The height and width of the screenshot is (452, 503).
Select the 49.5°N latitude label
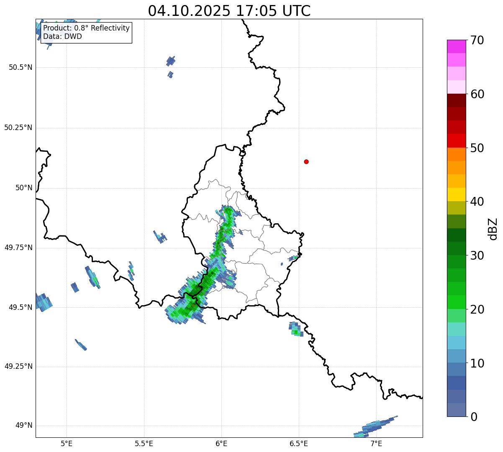(x=21, y=307)
